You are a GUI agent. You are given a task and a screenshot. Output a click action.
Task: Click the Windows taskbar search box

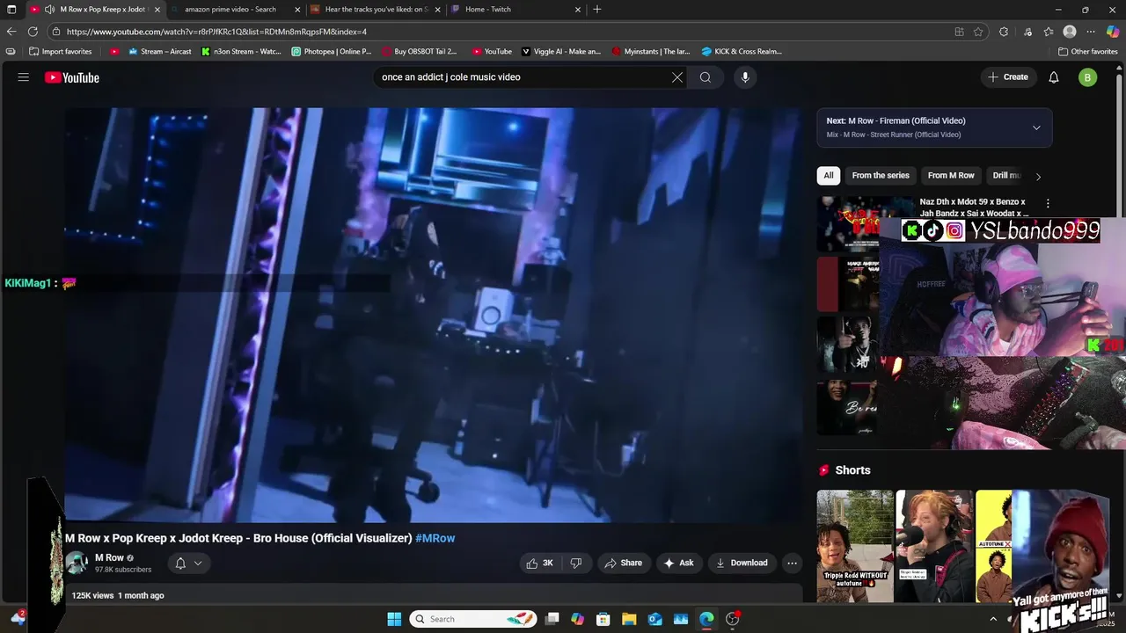473,619
